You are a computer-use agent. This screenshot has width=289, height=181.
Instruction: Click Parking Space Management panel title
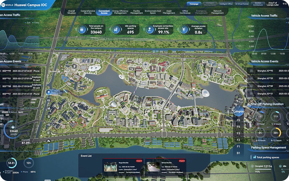[x=269, y=147]
